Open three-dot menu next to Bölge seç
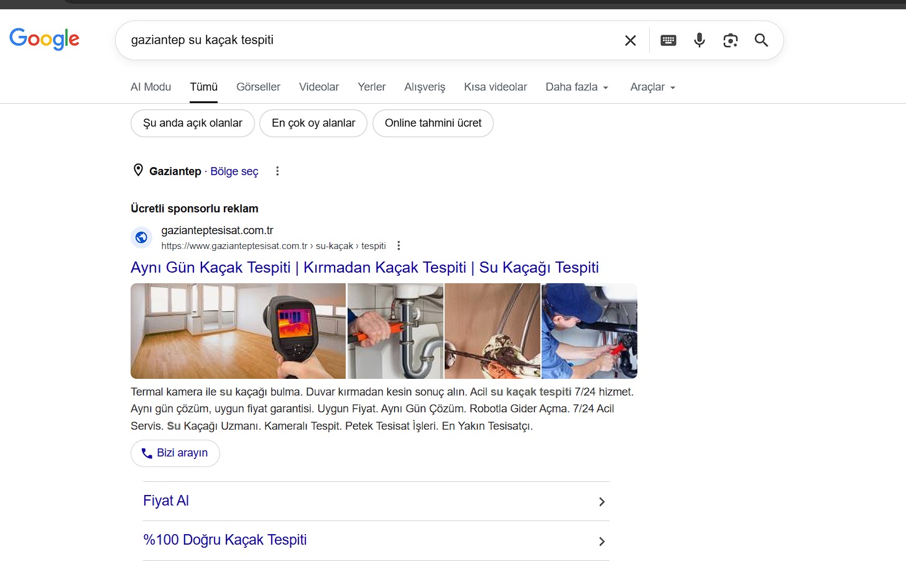This screenshot has height=572, width=906. [277, 171]
